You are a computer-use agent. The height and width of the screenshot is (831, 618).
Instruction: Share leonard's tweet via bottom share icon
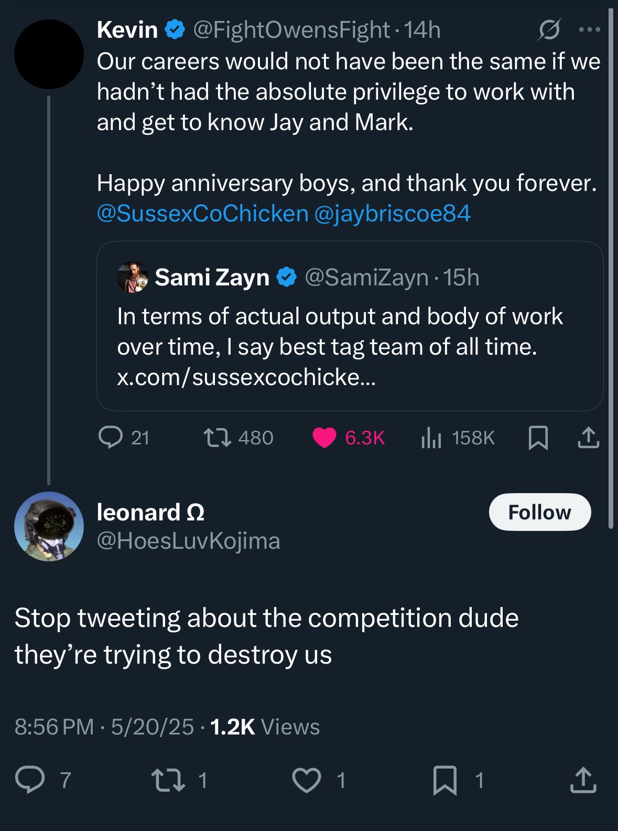(x=583, y=780)
